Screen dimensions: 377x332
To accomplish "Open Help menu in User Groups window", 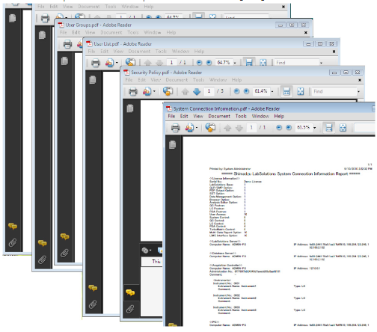I will tap(171, 32).
